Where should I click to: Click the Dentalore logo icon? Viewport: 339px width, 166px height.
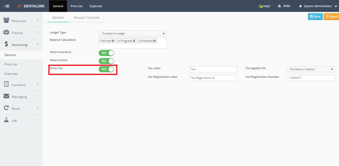pos(20,6)
